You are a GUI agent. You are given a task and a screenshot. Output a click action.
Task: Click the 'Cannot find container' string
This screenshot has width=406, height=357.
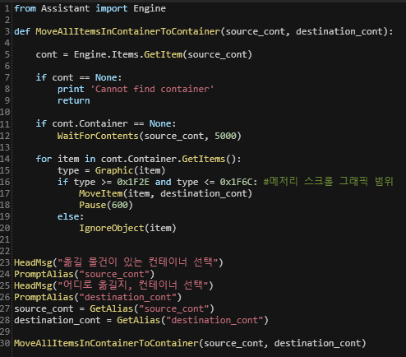(x=152, y=89)
